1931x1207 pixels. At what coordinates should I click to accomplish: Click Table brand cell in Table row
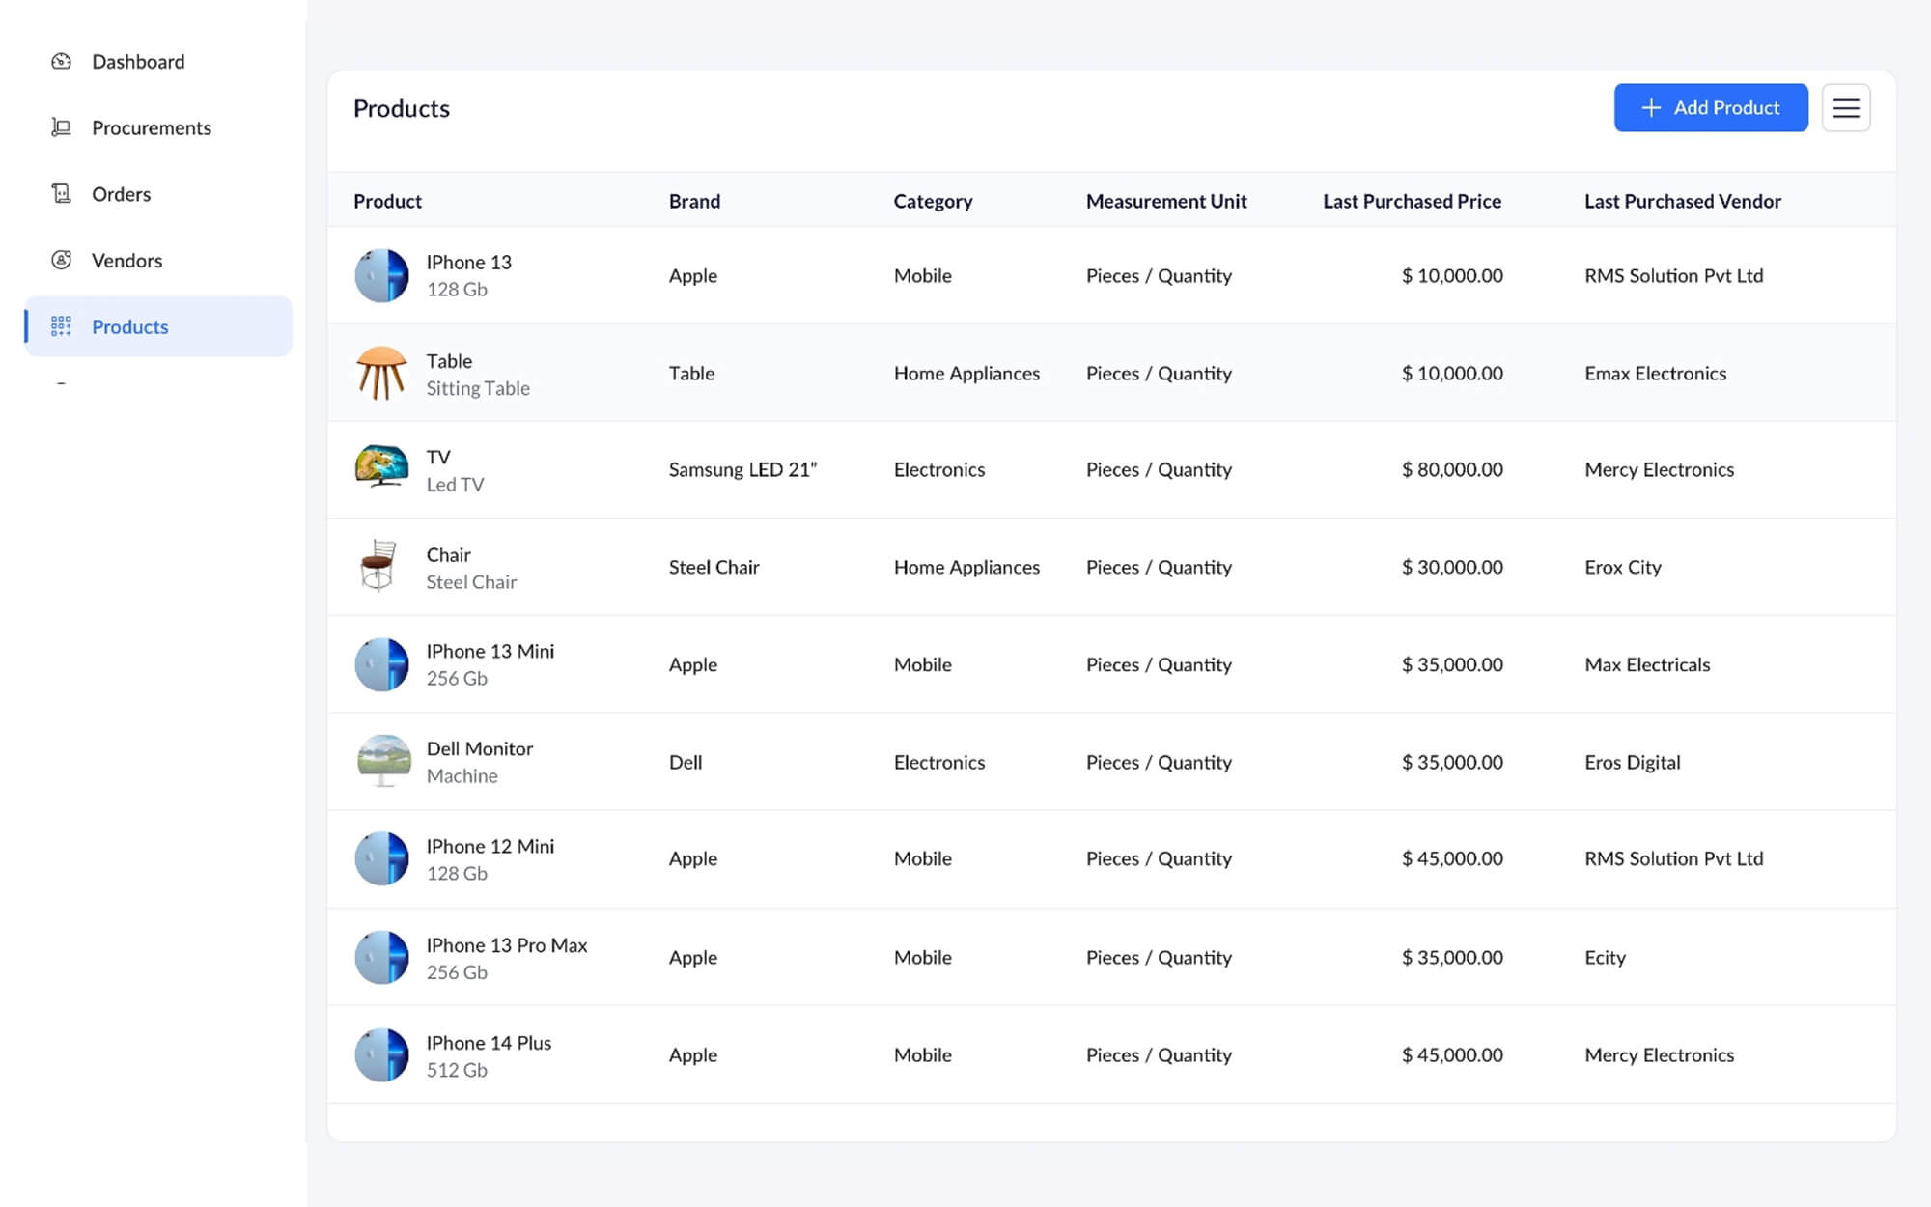coord(691,373)
